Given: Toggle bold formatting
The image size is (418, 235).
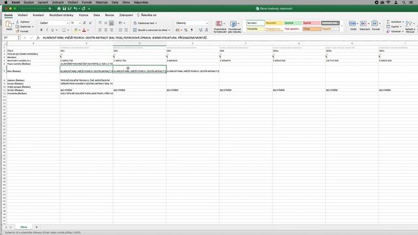Looking at the screenshot, I should (41, 30).
